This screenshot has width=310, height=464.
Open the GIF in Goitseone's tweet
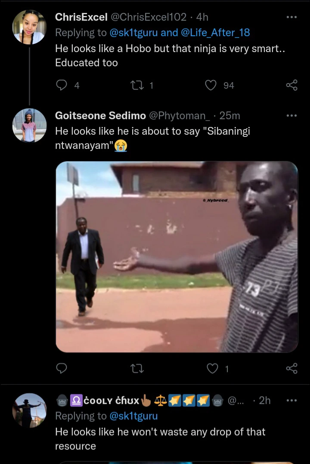click(177, 257)
